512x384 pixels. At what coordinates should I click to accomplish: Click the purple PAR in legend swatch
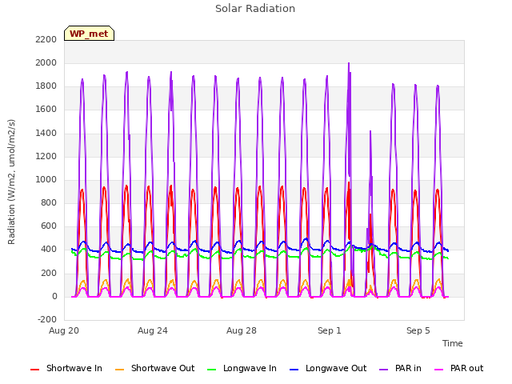(x=384, y=370)
